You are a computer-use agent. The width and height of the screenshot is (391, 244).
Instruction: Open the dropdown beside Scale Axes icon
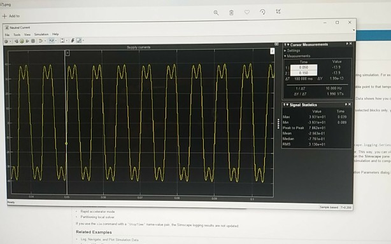pyautogui.click(x=66, y=40)
